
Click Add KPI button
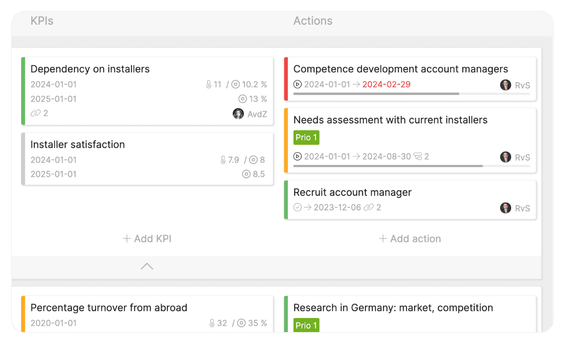[x=147, y=239]
